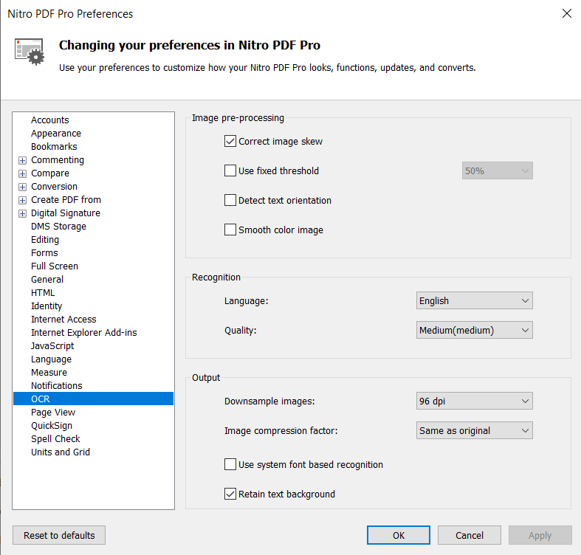
Task: Select the Identity category
Action: pos(47,306)
